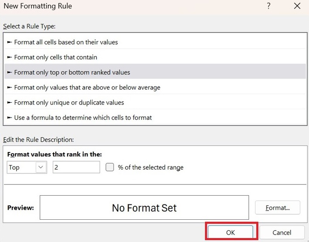The height and width of the screenshot is (242, 309).
Task: Select 'Format only unique or duplicate values'
Action: point(69,103)
